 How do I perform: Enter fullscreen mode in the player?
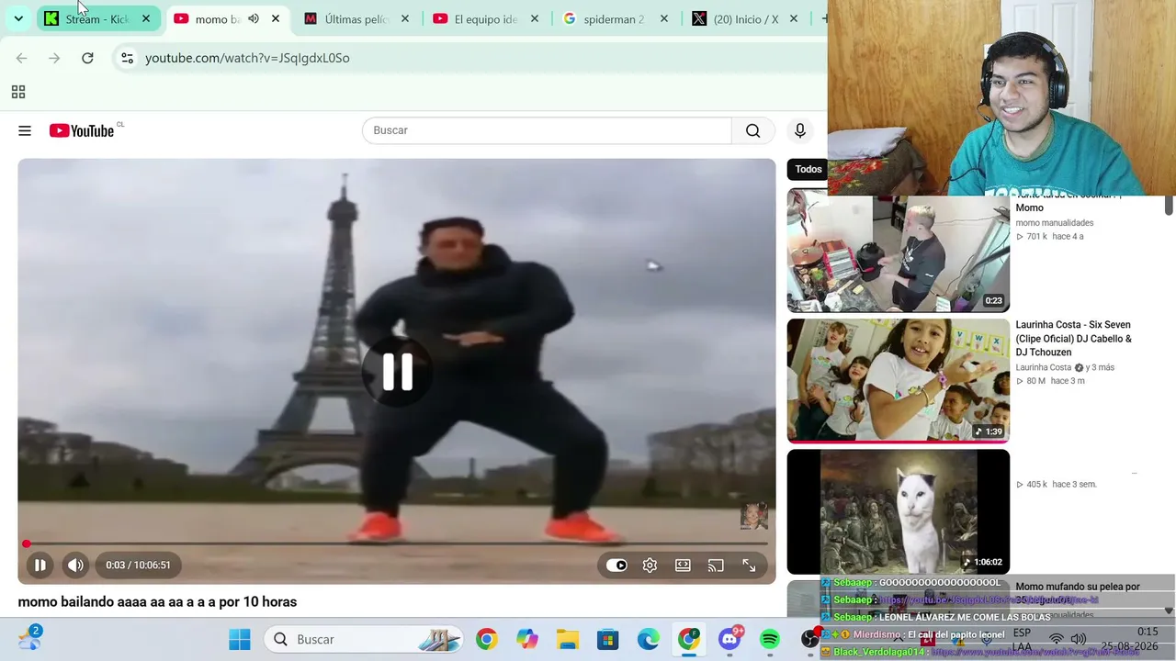[x=749, y=566]
